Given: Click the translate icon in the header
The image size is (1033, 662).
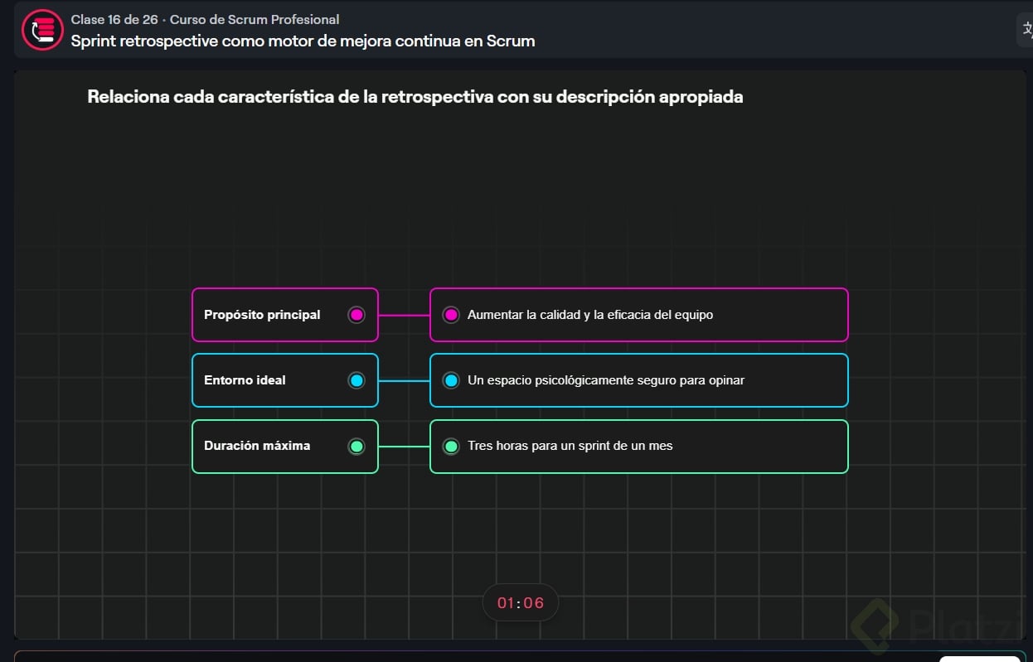Looking at the screenshot, I should (1026, 30).
